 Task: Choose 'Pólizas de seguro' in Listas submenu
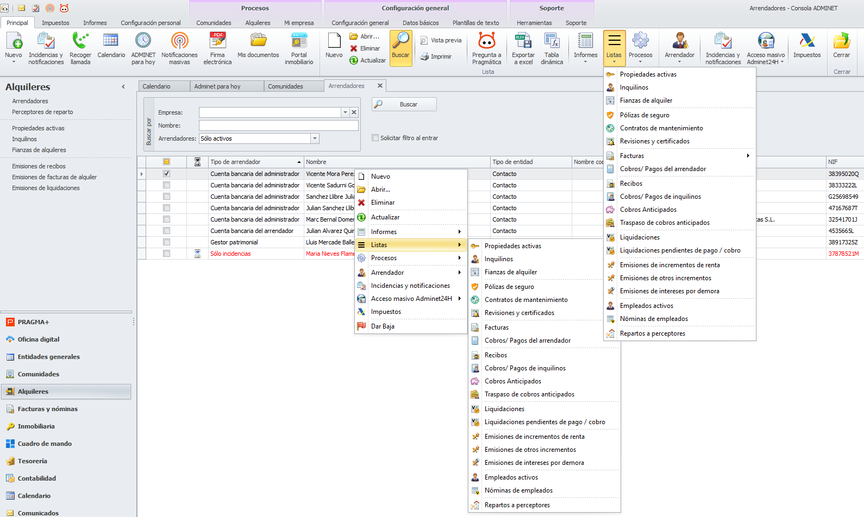[x=509, y=287]
